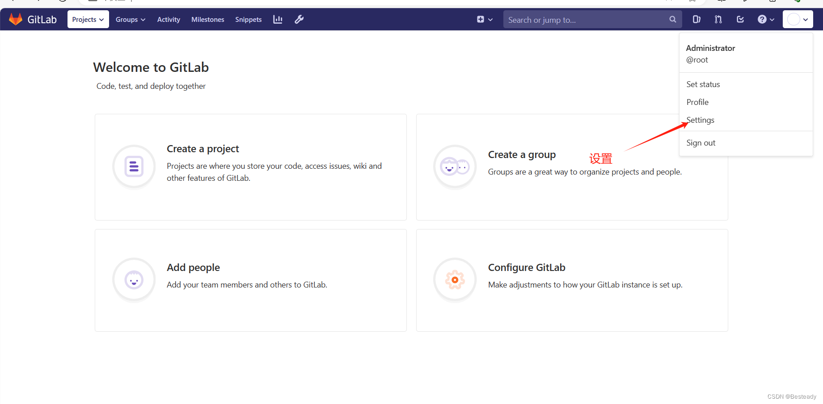Expand the Groups dropdown
Viewport: 823px width, 404px height.
point(131,20)
